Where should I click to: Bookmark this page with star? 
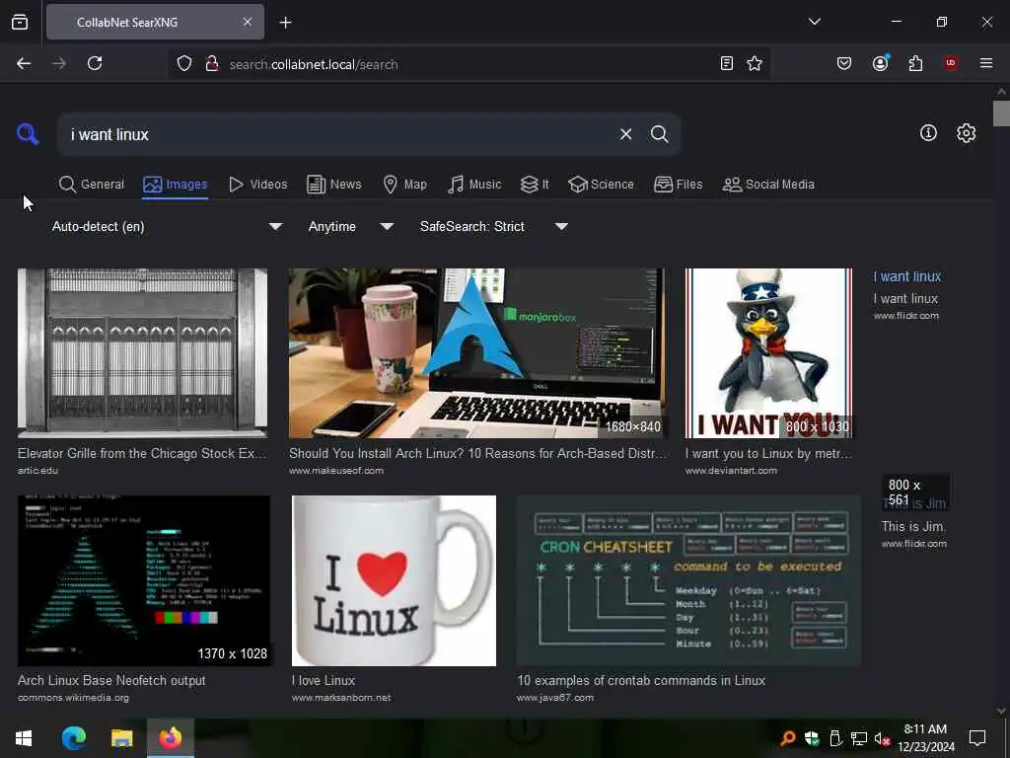[x=755, y=63]
